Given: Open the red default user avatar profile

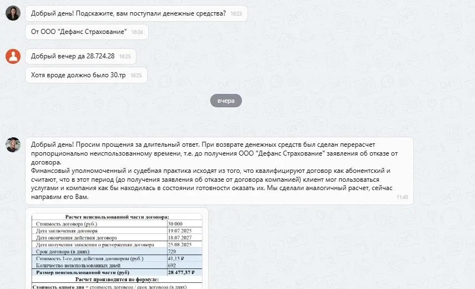Looking at the screenshot, I should (x=13, y=56).
